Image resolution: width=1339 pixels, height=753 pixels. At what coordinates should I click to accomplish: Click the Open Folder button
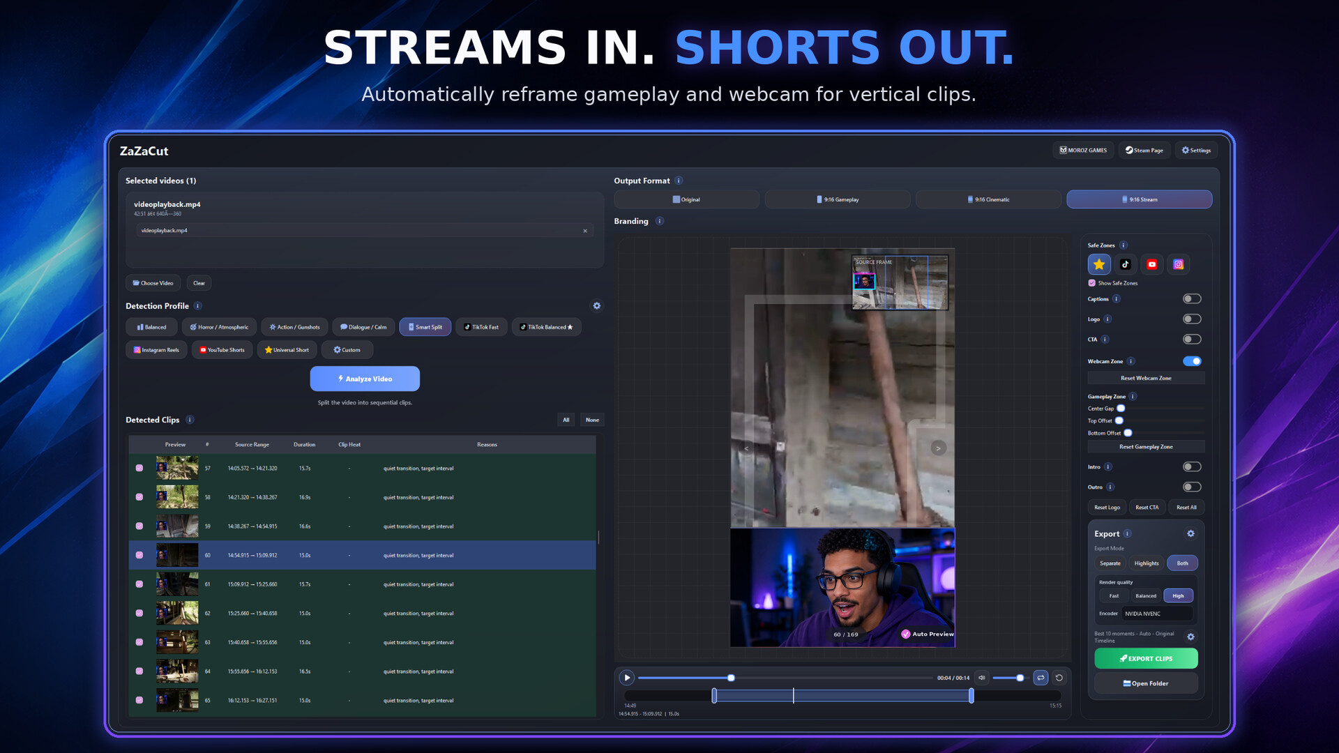1146,683
